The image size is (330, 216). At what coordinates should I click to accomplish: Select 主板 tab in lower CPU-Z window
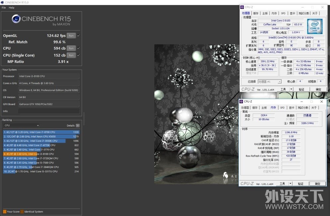point(264,108)
